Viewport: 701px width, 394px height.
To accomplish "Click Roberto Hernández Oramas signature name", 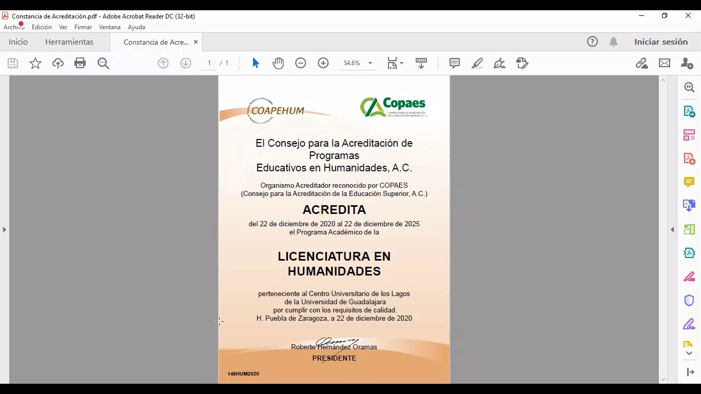I will (x=334, y=347).
